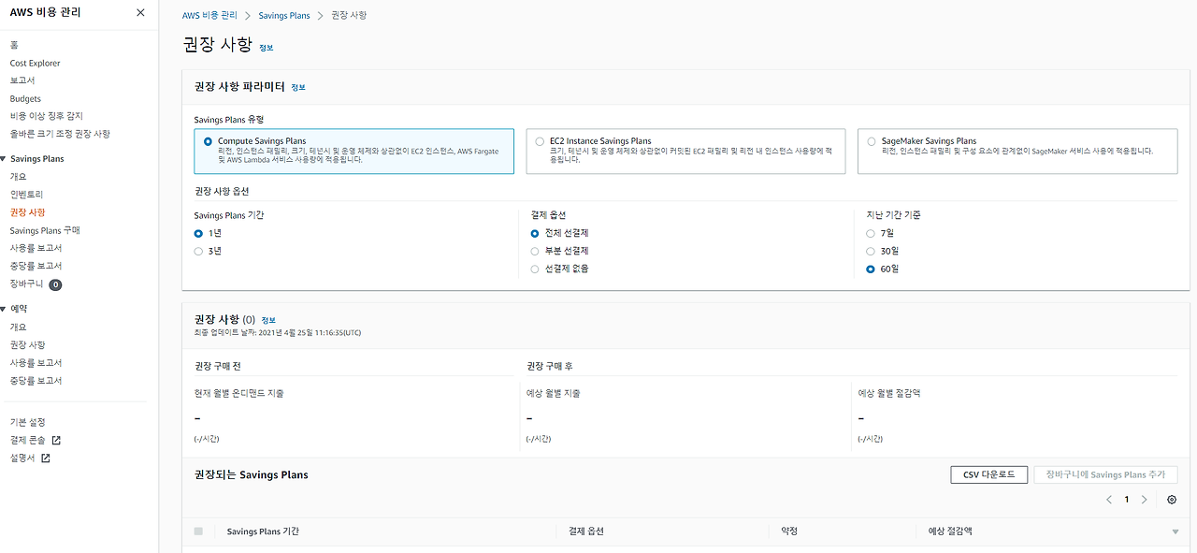Click 정보 link beside 권장 사항 파라미터
The height and width of the screenshot is (553, 1197).
click(x=298, y=87)
